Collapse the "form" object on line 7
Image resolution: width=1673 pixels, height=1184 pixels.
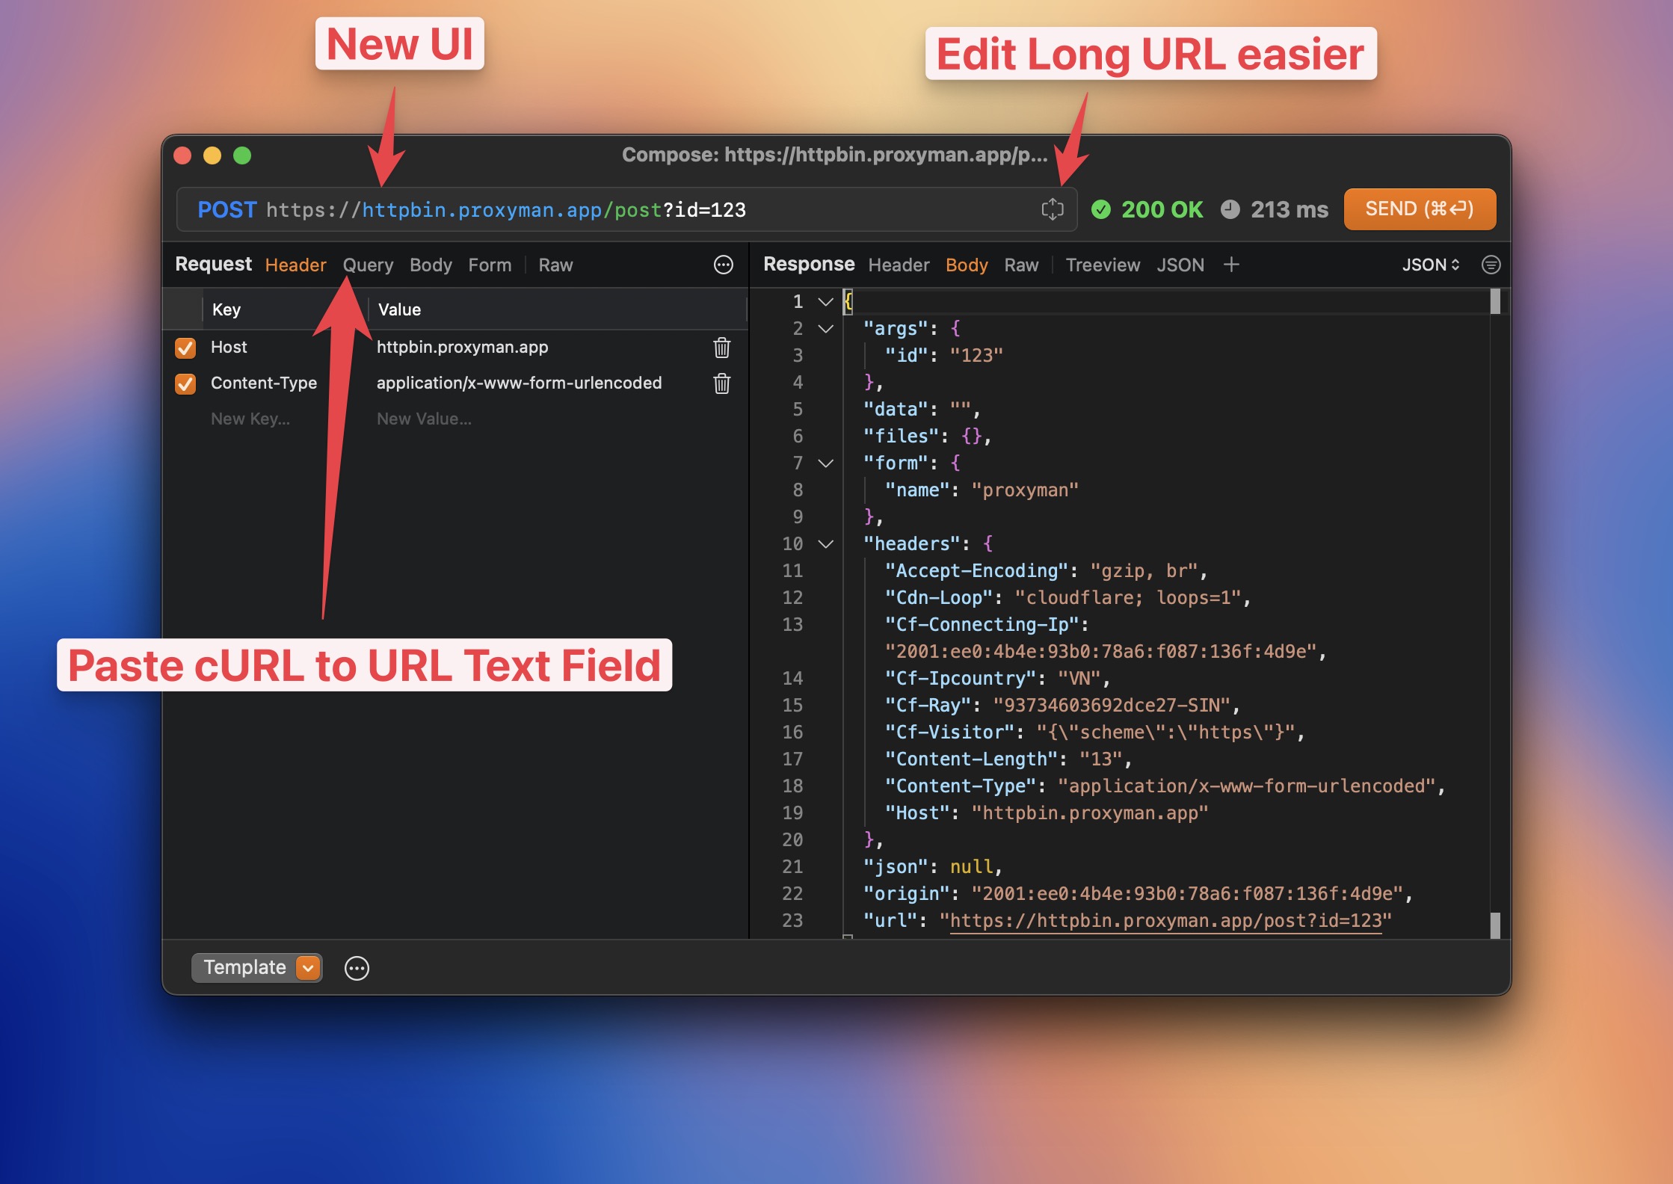[x=825, y=463]
